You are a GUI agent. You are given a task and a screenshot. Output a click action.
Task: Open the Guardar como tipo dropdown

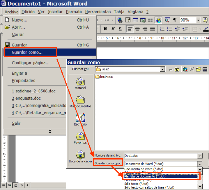[200, 164]
